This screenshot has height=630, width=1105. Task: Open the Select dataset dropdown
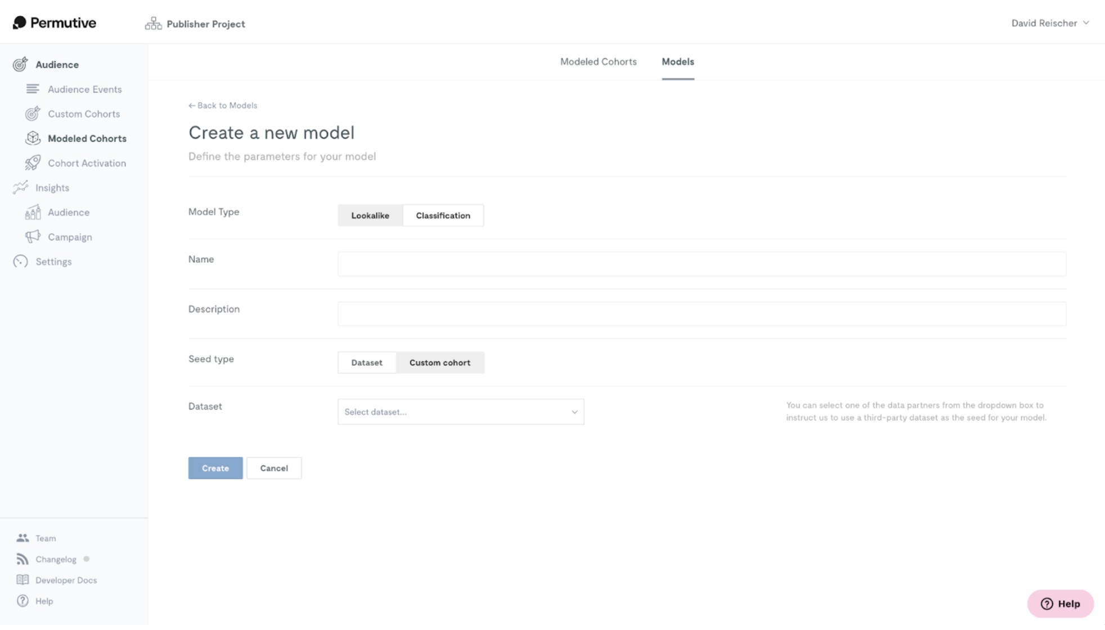(x=460, y=411)
